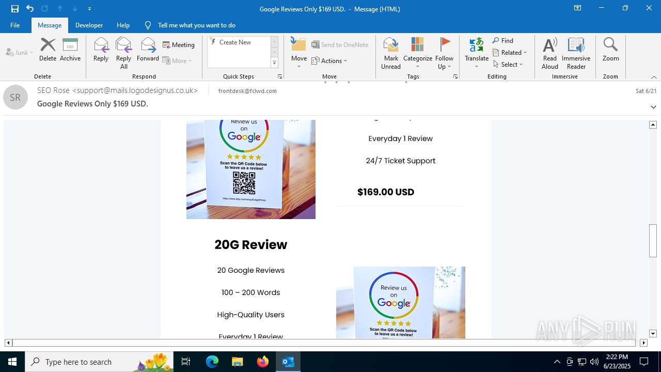This screenshot has width=661, height=372.
Task: Start Read Aloud
Action: (x=550, y=53)
